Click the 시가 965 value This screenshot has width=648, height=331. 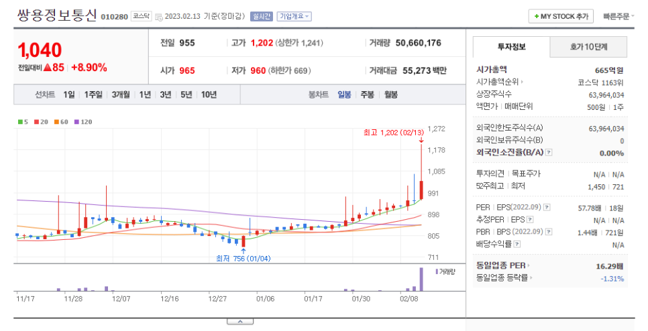pyautogui.click(x=186, y=70)
